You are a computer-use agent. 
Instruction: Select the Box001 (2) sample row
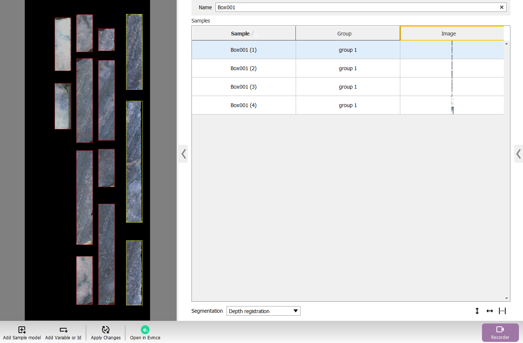(x=243, y=68)
